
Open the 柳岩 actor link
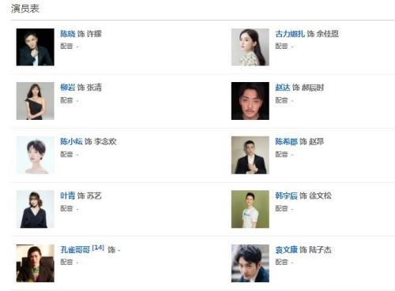click(x=68, y=88)
